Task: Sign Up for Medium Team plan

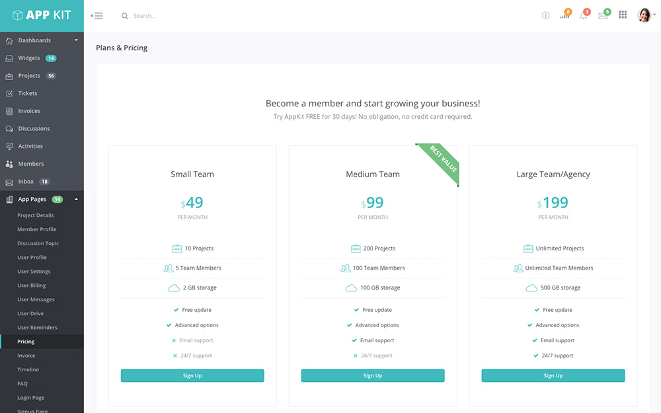Action: [x=373, y=375]
